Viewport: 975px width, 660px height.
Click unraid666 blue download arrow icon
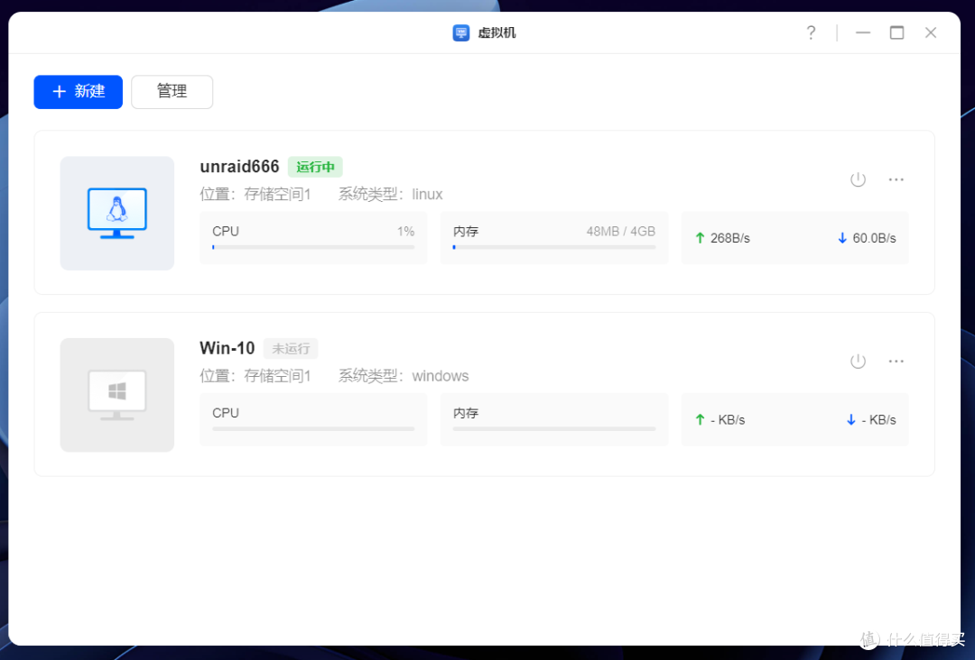click(842, 238)
